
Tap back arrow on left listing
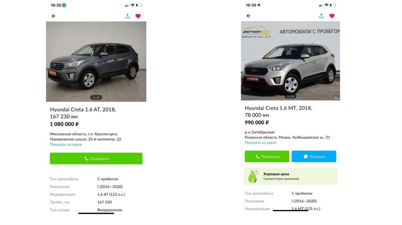(54, 16)
